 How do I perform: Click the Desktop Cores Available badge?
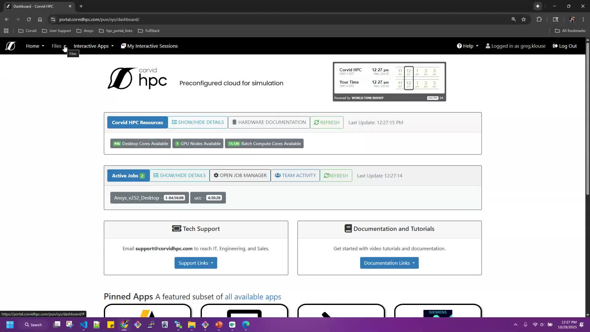click(x=140, y=144)
